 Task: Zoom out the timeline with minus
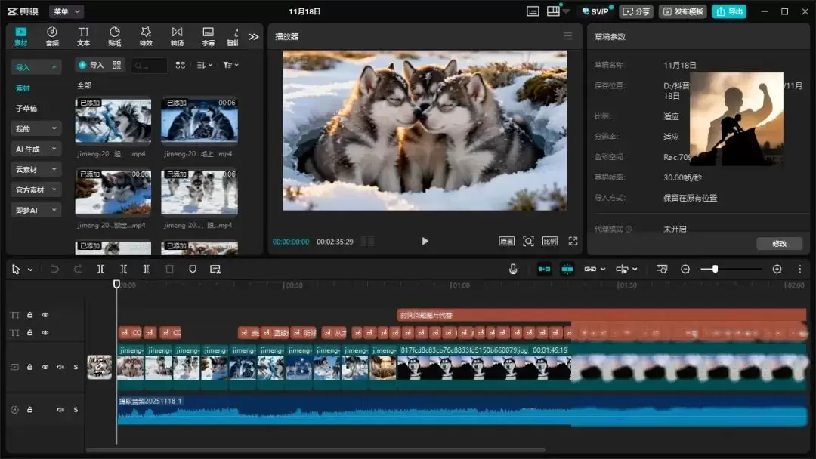tap(685, 269)
